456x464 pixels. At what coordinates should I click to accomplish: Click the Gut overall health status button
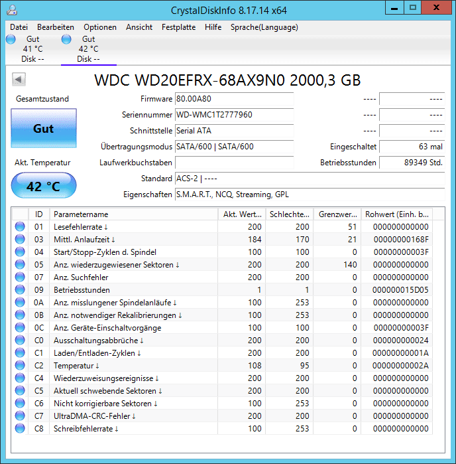point(44,128)
